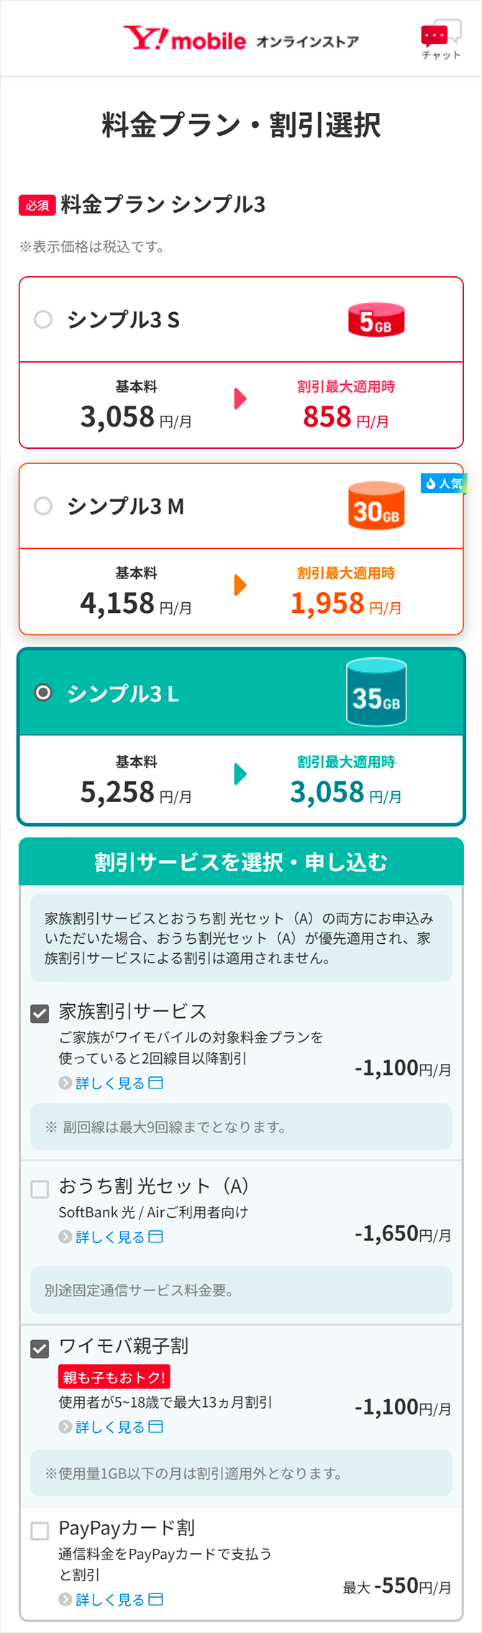Click the 5GB data badge icon
Viewport: 482px width, 1633px height.
coord(376,320)
